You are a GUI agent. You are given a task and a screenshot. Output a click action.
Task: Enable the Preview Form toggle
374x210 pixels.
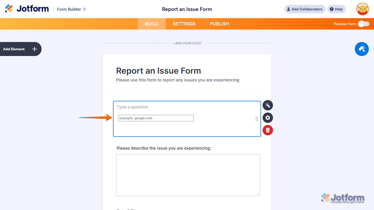click(363, 24)
